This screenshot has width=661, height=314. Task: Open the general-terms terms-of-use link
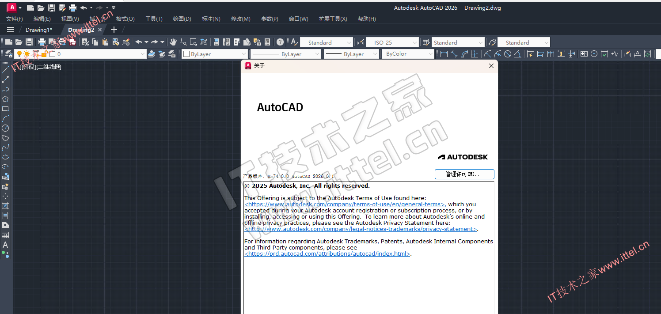click(x=346, y=204)
